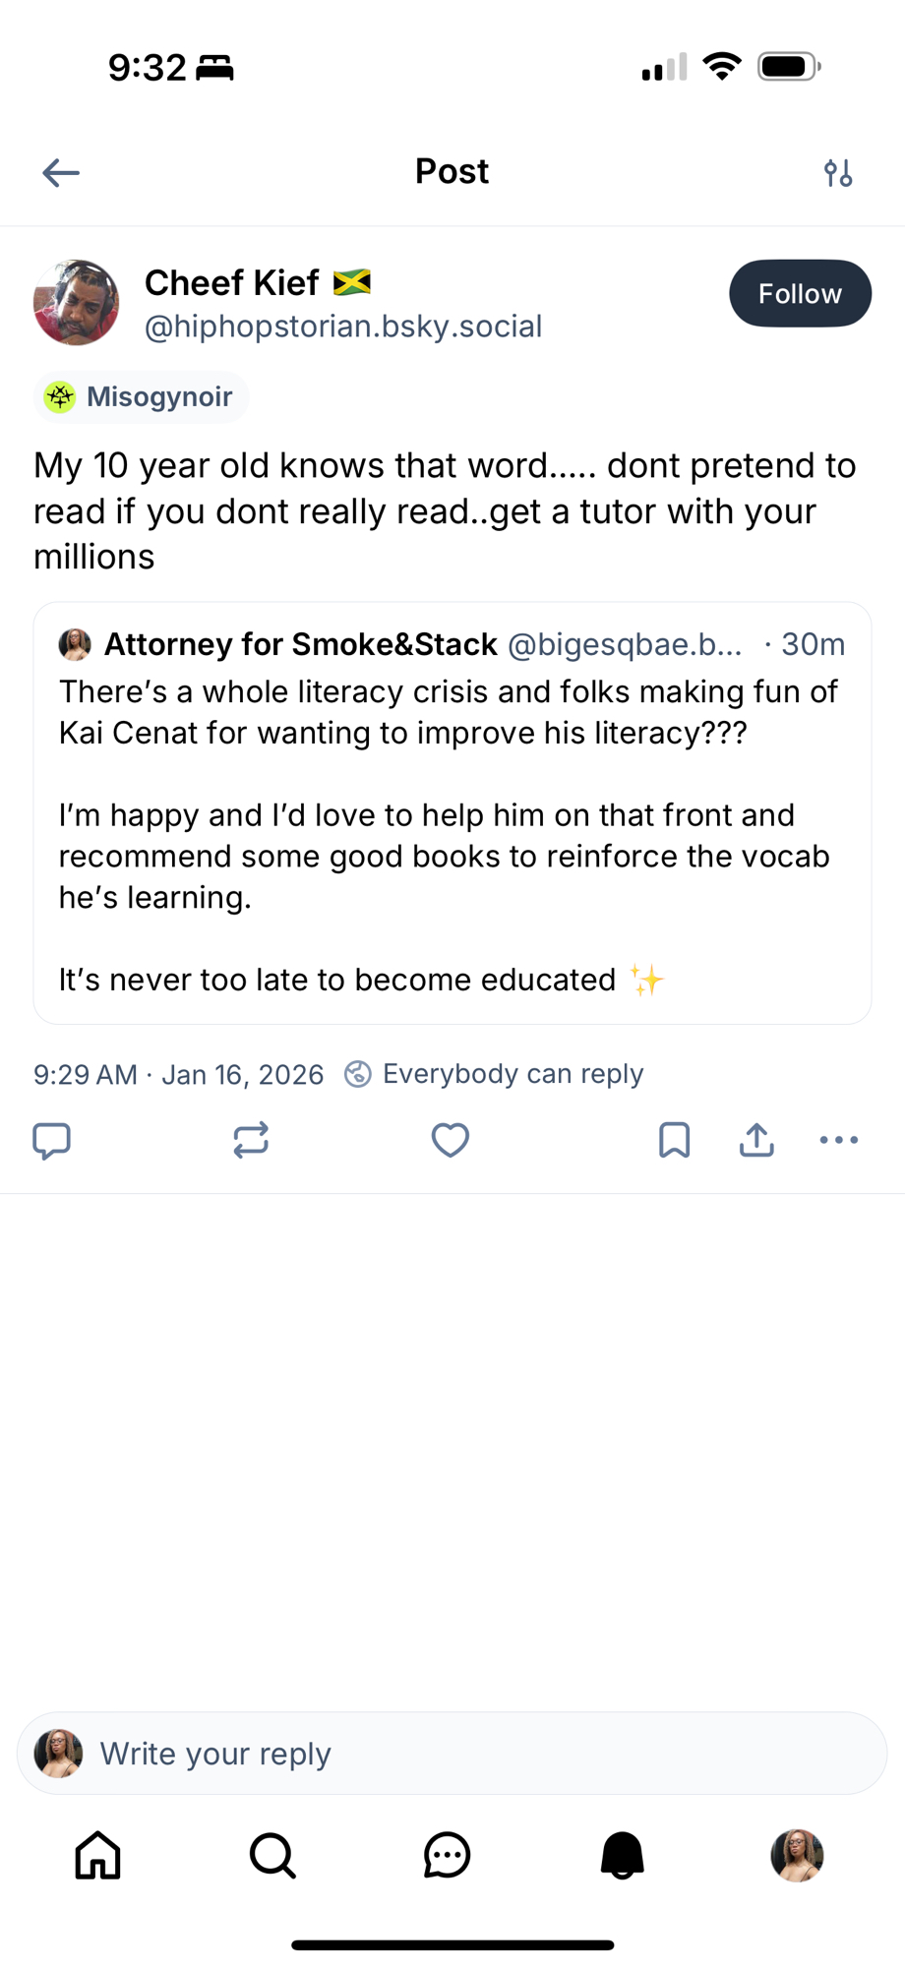
Task: Repost this post
Action: coord(251,1140)
